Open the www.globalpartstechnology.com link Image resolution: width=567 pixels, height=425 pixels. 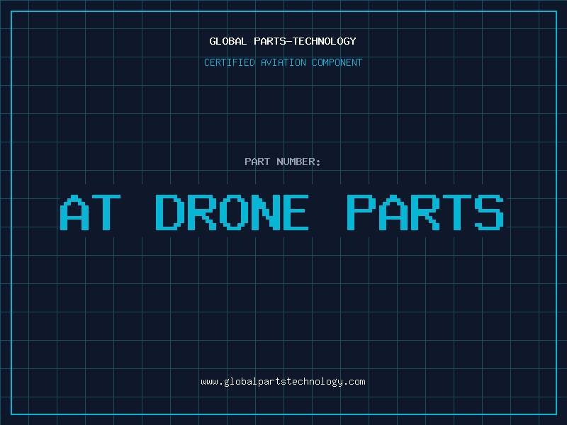coord(283,382)
